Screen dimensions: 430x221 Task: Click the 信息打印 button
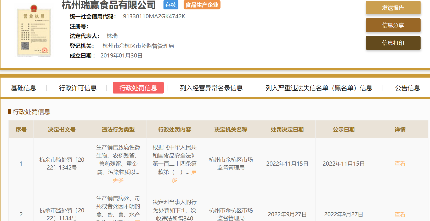393,43
